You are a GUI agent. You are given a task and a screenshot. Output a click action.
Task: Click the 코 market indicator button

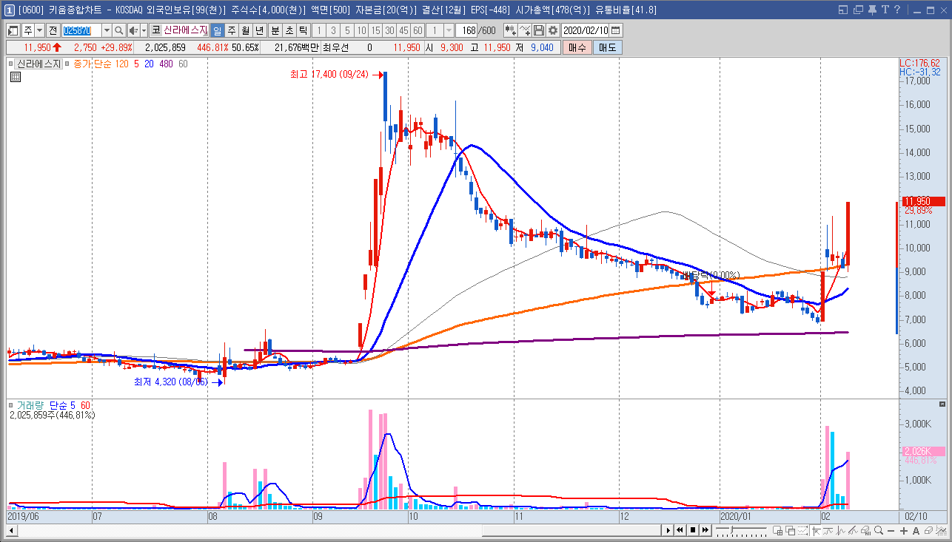click(155, 30)
